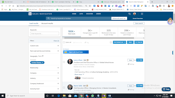Open the ADMIN menu
The height and width of the screenshot is (98, 175).
pyautogui.click(x=98, y=14)
